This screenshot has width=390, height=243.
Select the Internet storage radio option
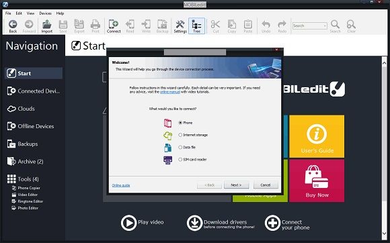click(180, 135)
